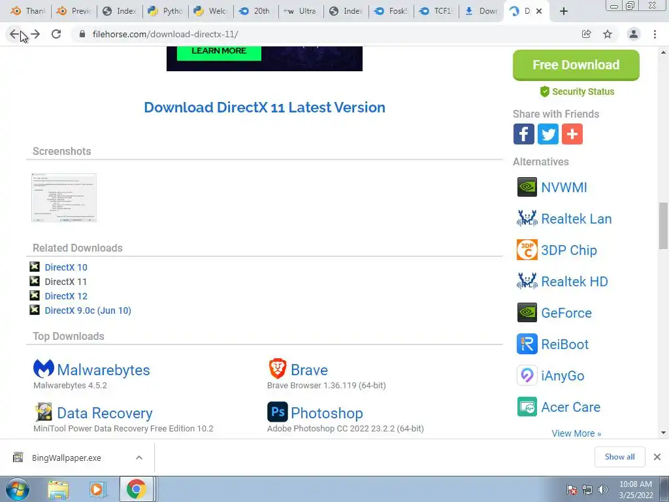Close the current DirectX tab
This screenshot has height=502, width=669.
[x=539, y=11]
